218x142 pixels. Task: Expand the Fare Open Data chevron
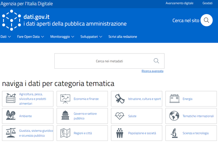pos(42,37)
